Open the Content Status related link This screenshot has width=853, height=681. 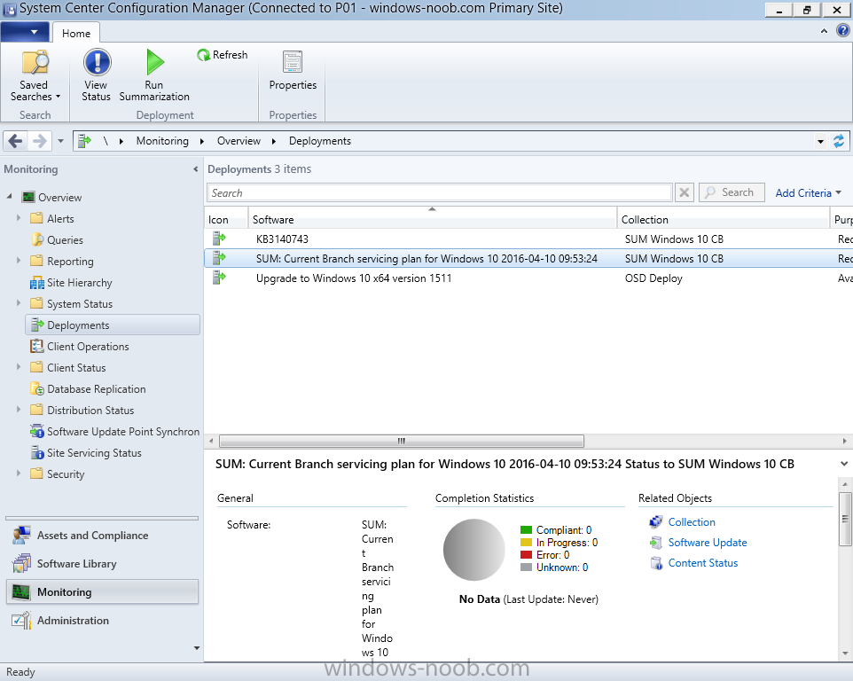pos(703,563)
